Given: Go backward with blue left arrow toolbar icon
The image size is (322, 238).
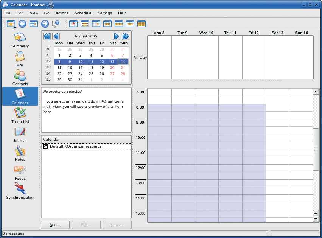Looking at the screenshot, I should point(22,24).
